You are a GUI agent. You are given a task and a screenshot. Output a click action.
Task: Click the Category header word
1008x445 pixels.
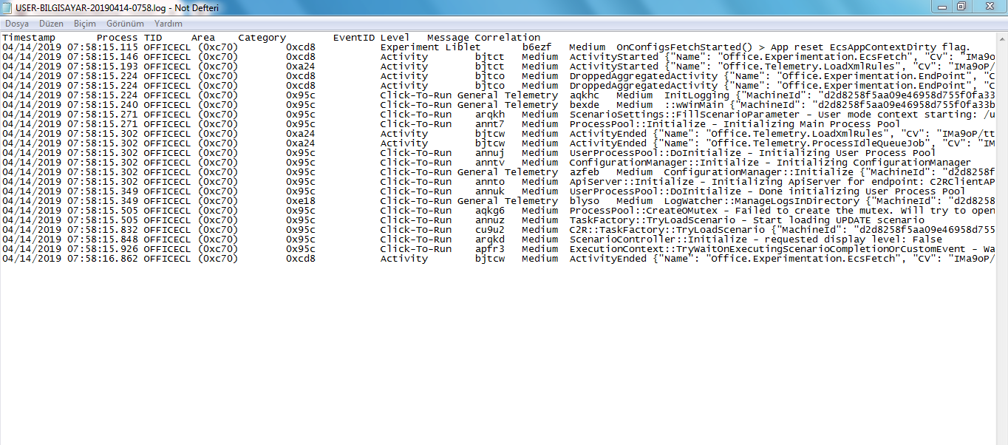[x=262, y=38]
